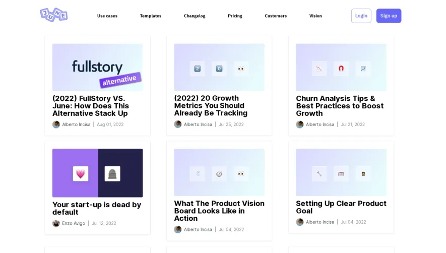This screenshot has width=446, height=253.
Task: Click author avatar on Growth Metrics article
Action: 178,124
